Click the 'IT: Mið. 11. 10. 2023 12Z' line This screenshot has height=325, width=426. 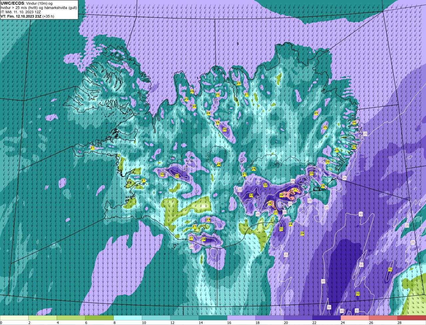(x=21, y=12)
